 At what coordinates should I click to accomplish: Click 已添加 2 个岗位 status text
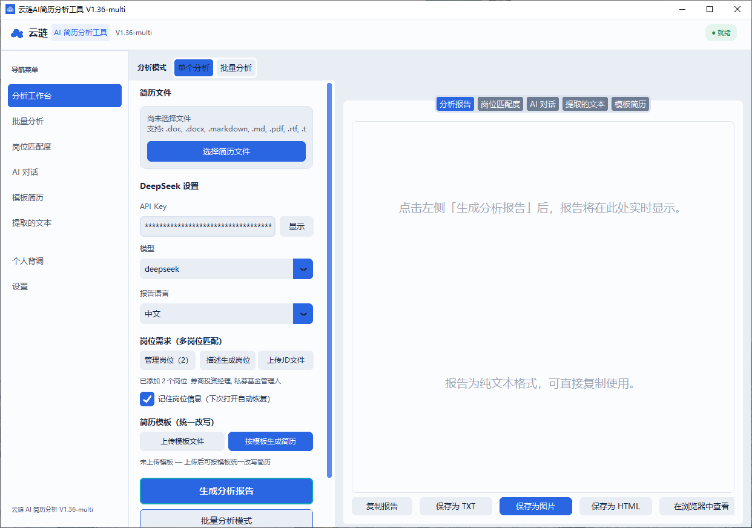click(x=210, y=381)
